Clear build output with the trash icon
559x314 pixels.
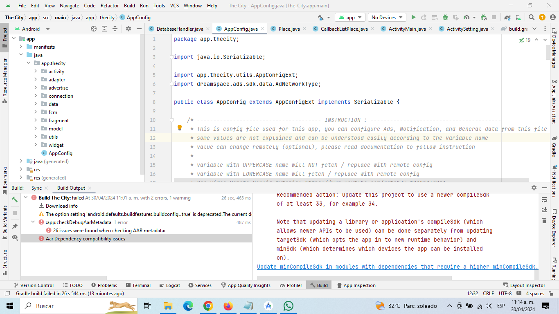pyautogui.click(x=544, y=220)
